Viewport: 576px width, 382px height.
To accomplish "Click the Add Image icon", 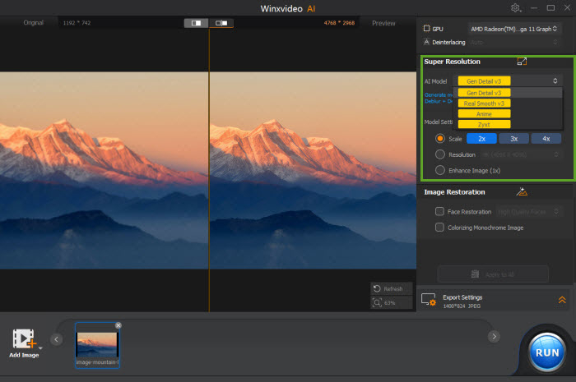I will coord(24,338).
